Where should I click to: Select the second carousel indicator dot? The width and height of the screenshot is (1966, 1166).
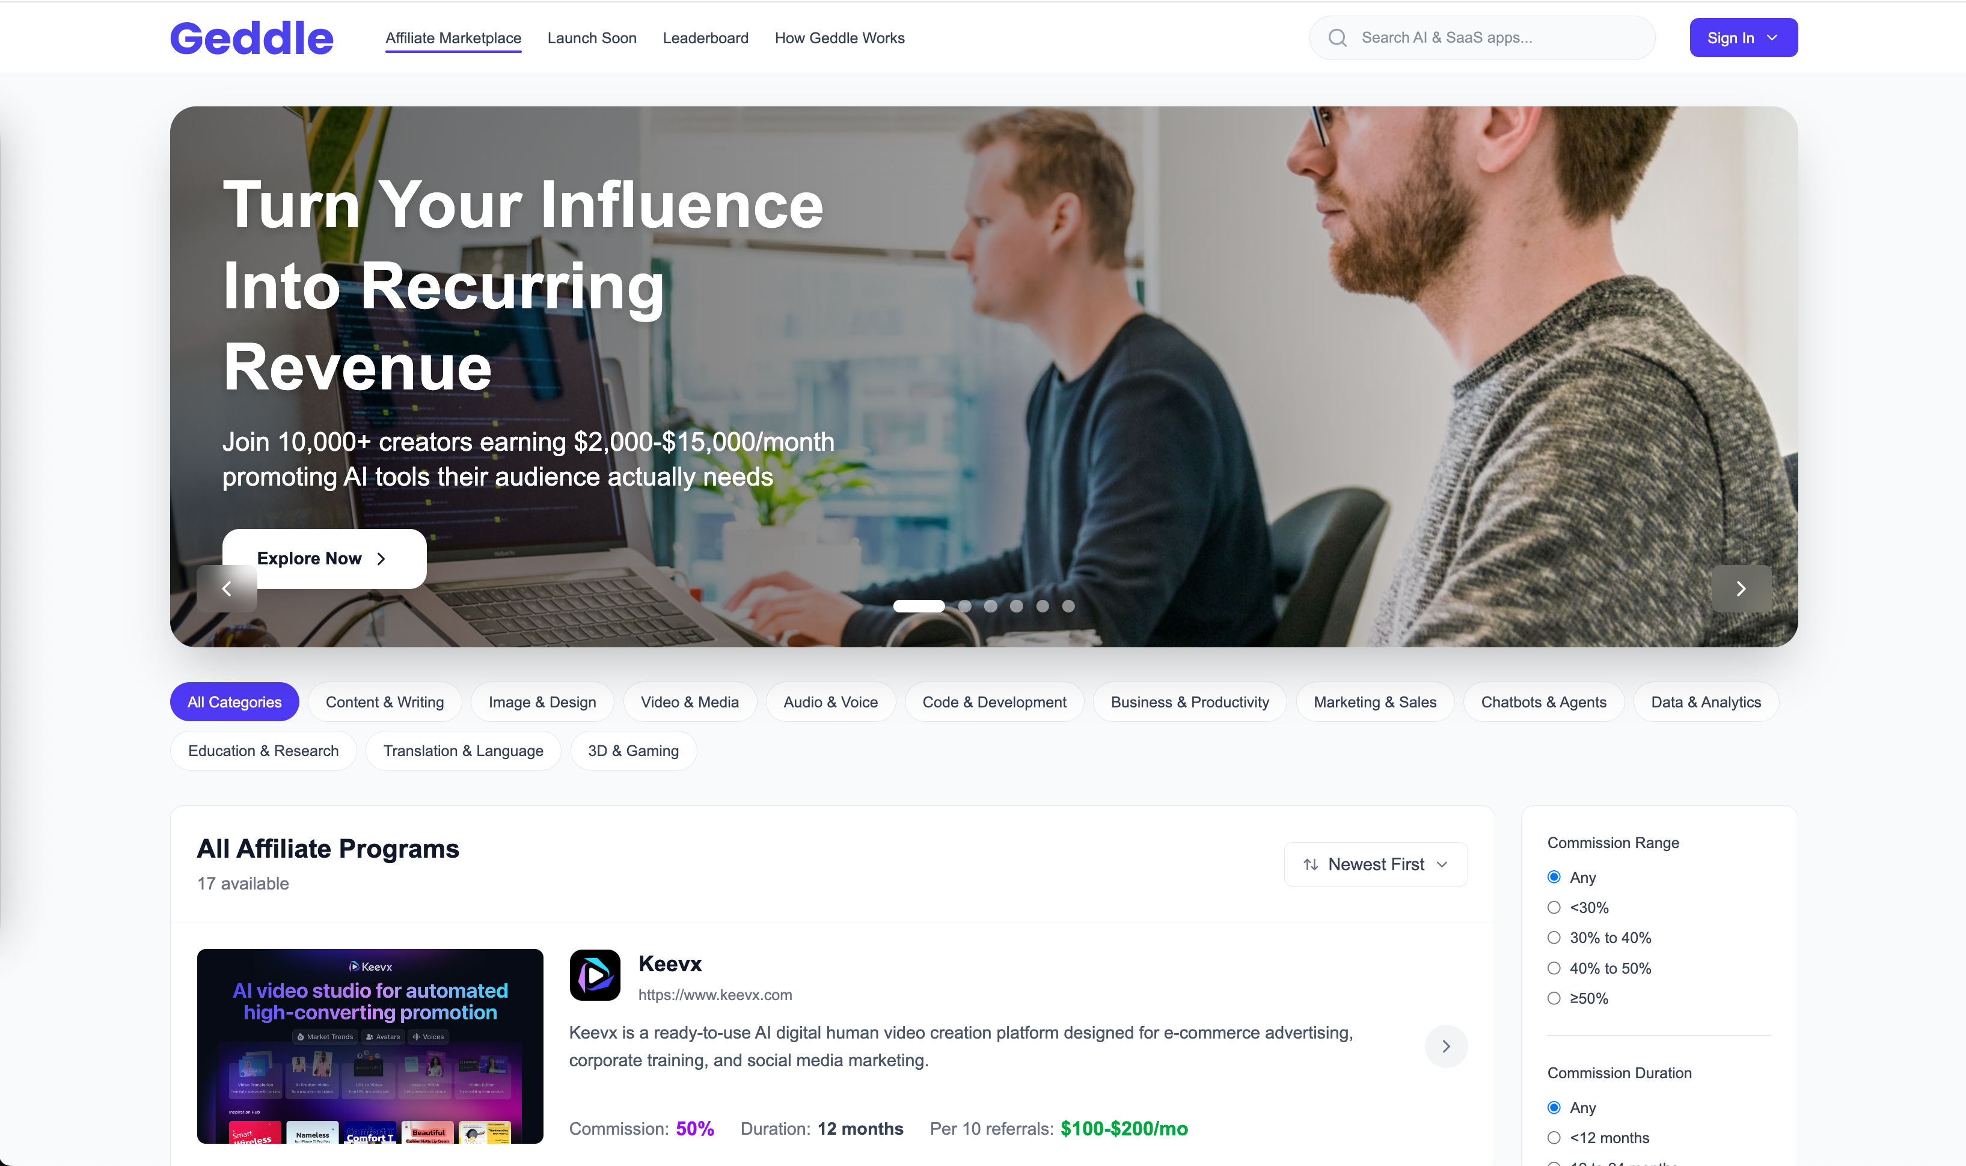pos(965,606)
